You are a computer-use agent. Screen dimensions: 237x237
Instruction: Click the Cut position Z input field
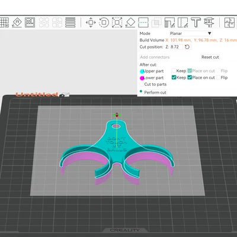pyautogui.click(x=177, y=47)
